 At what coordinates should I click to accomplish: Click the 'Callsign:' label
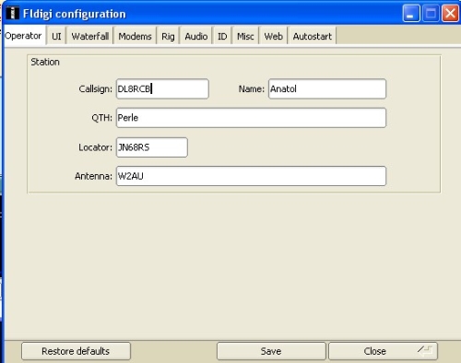(x=96, y=89)
